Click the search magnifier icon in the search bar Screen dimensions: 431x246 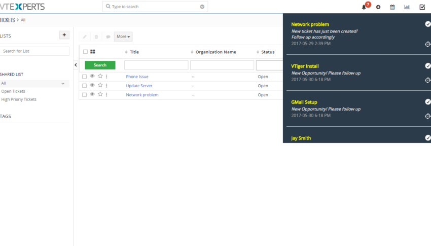pyautogui.click(x=108, y=6)
